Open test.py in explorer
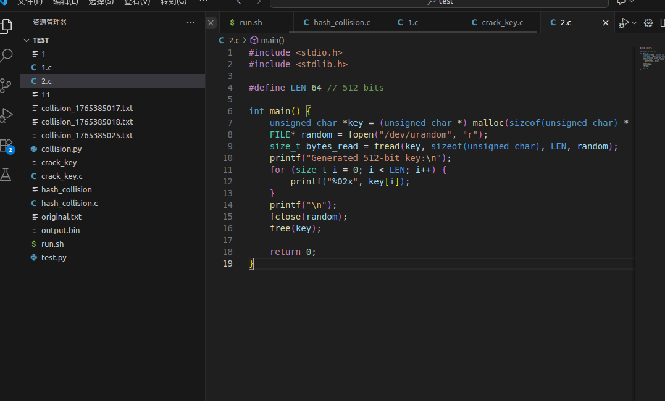Image resolution: width=665 pixels, height=401 pixels. 113,257
